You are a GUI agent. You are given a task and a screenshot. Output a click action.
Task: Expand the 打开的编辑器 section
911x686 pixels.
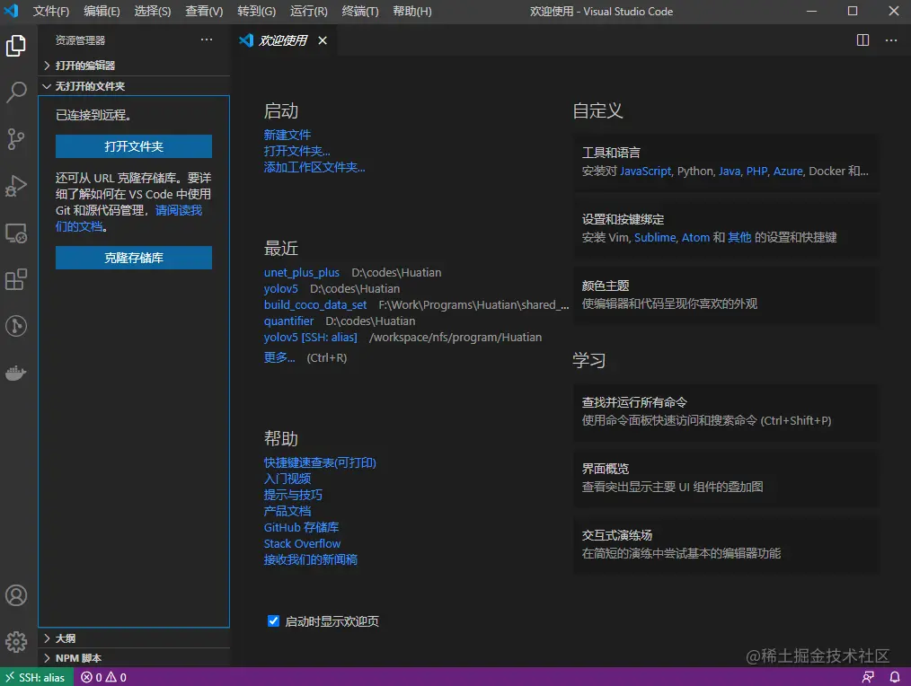(134, 65)
